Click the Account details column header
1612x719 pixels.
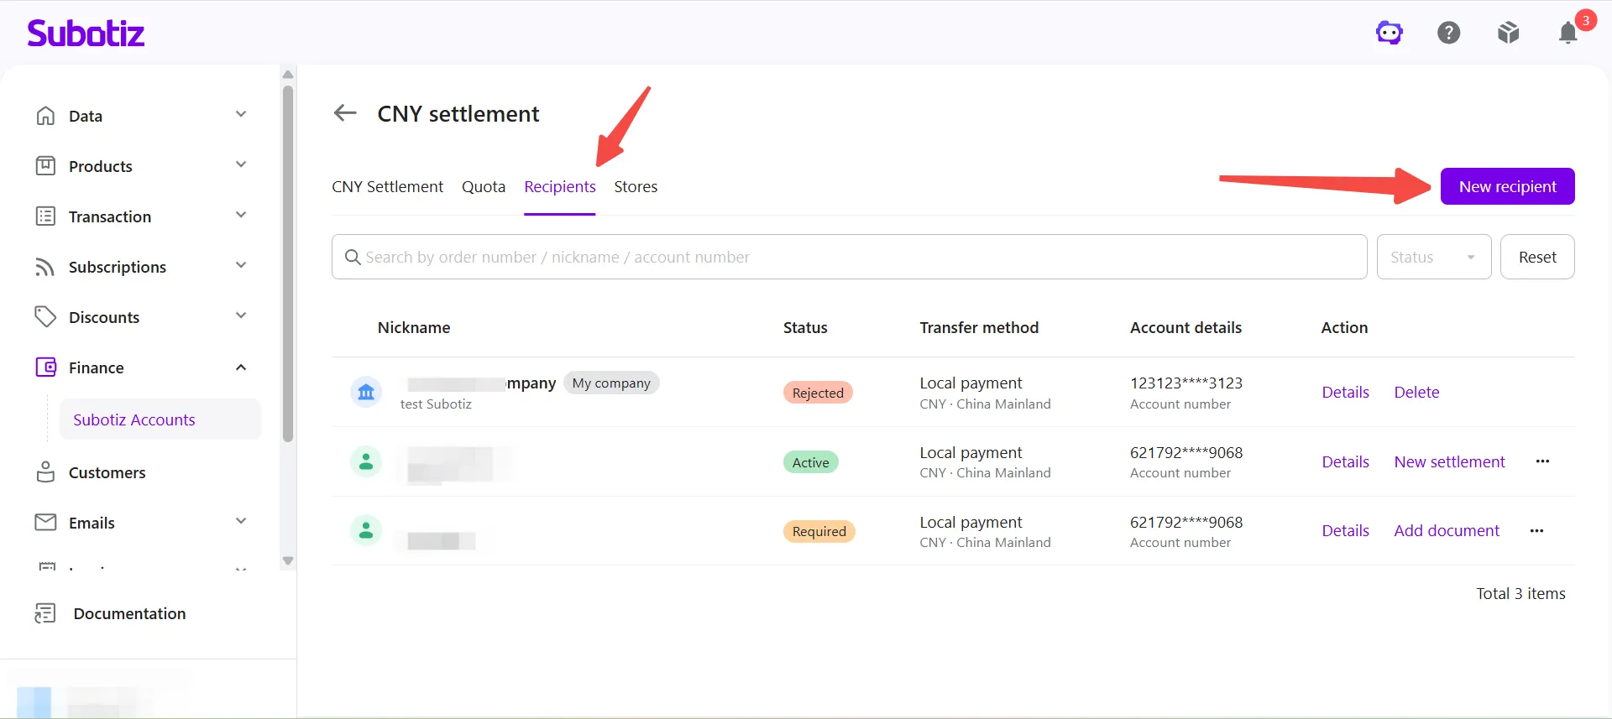(x=1185, y=327)
